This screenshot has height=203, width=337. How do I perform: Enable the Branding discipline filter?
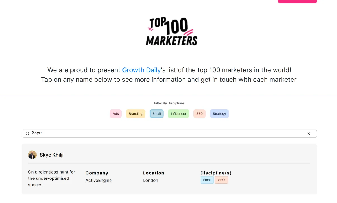(136, 114)
